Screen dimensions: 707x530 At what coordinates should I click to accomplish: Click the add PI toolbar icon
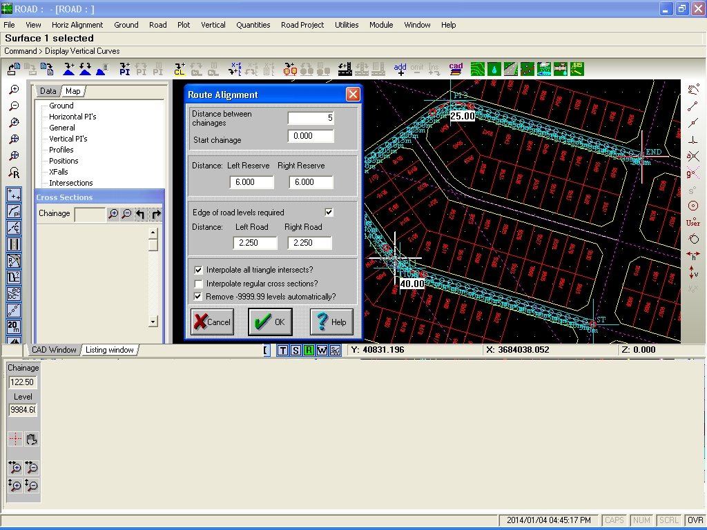point(124,69)
